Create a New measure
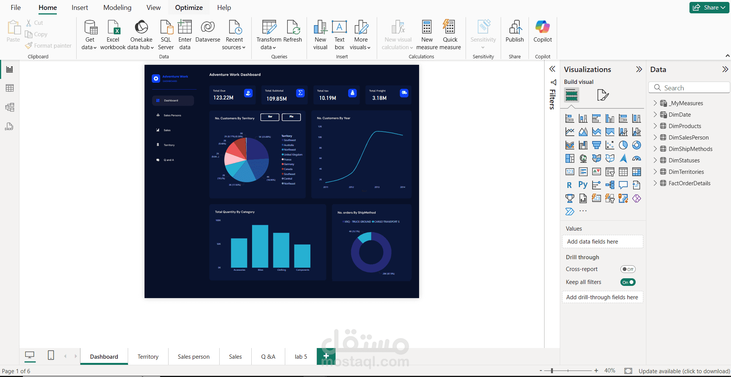 pos(427,35)
